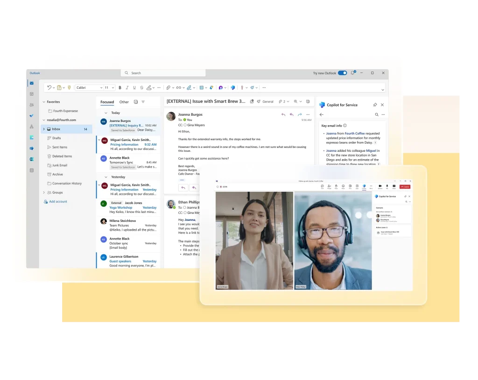The width and height of the screenshot is (478, 380).
Task: Switch to the Other inbox tab
Action: pyautogui.click(x=124, y=102)
